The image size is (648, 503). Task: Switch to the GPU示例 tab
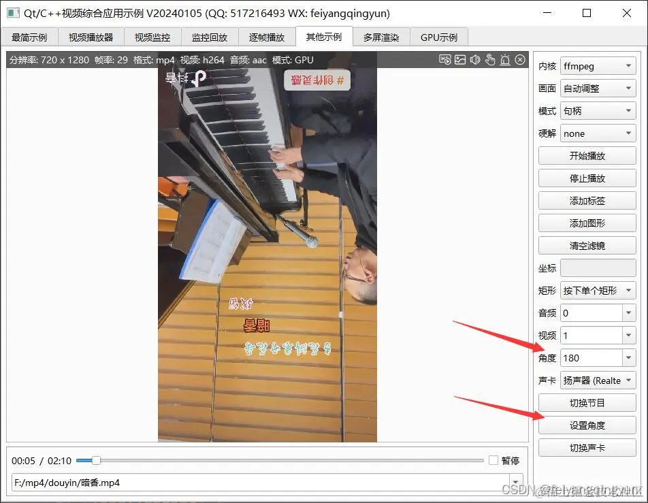pyautogui.click(x=439, y=37)
